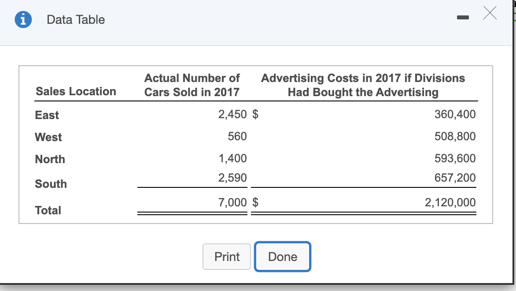Click the dollar sign next to 360,400
The width and height of the screenshot is (516, 291).
click(255, 114)
